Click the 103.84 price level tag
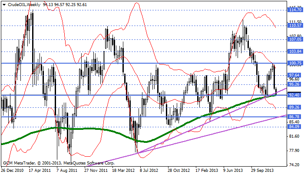The width and height of the screenshot is (304, 174). click(294, 52)
